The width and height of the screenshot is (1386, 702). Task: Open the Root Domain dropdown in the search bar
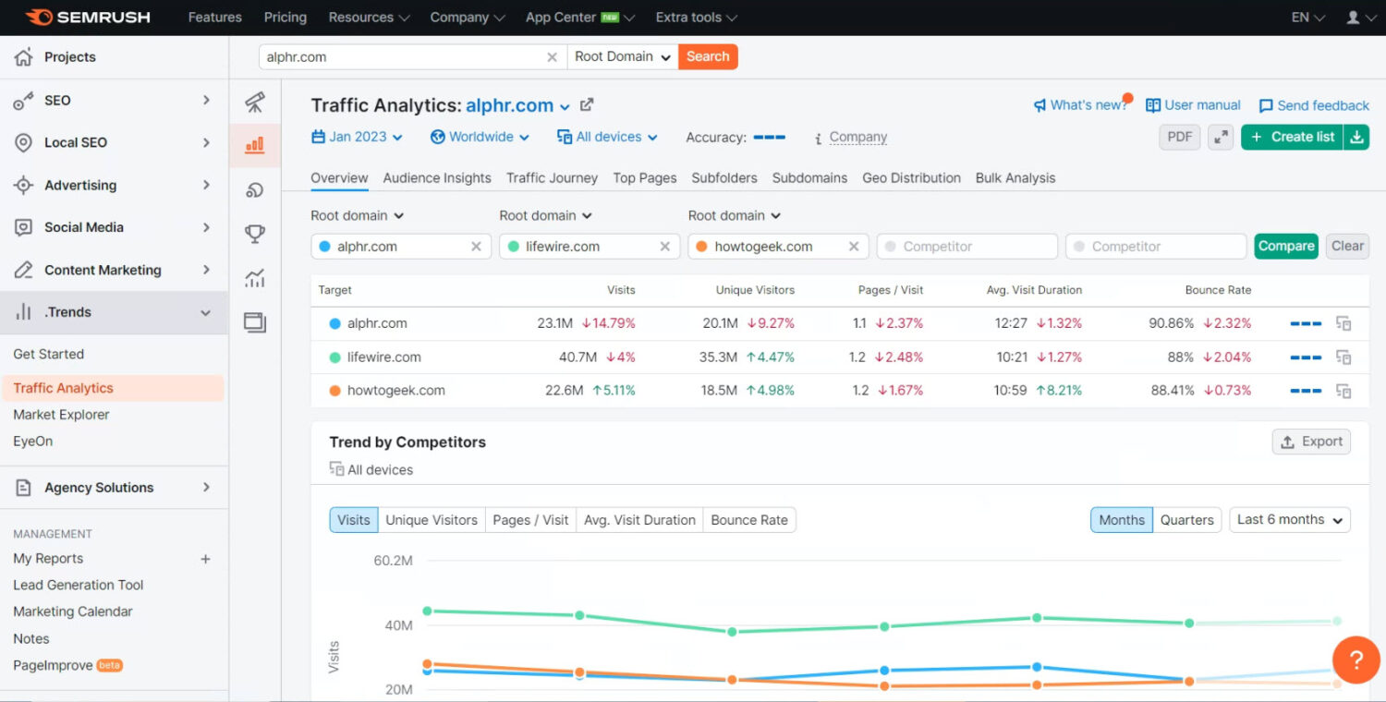pyautogui.click(x=622, y=56)
